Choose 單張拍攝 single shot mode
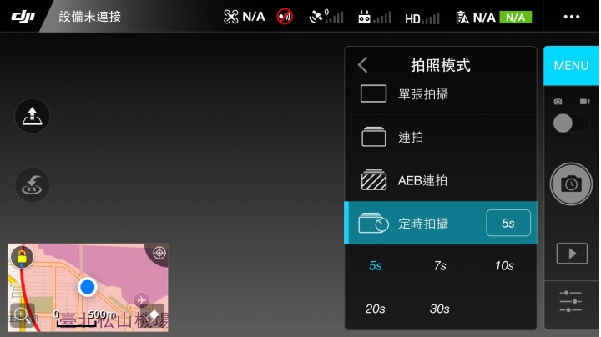601x337 pixels. point(441,93)
